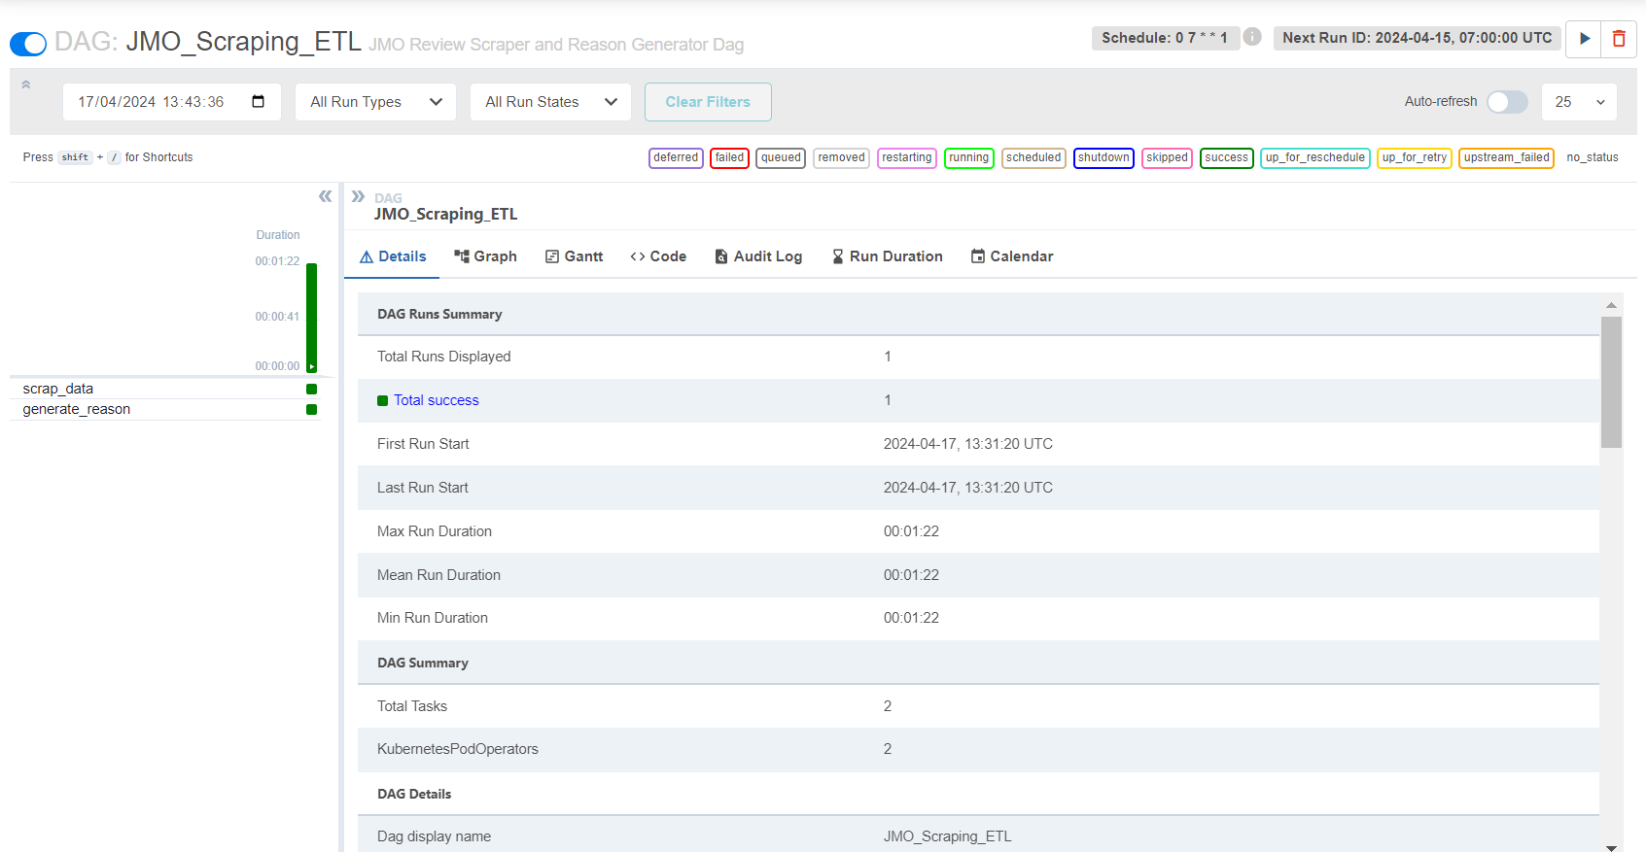
Task: Click the green DAG run duration bar
Action: click(311, 318)
